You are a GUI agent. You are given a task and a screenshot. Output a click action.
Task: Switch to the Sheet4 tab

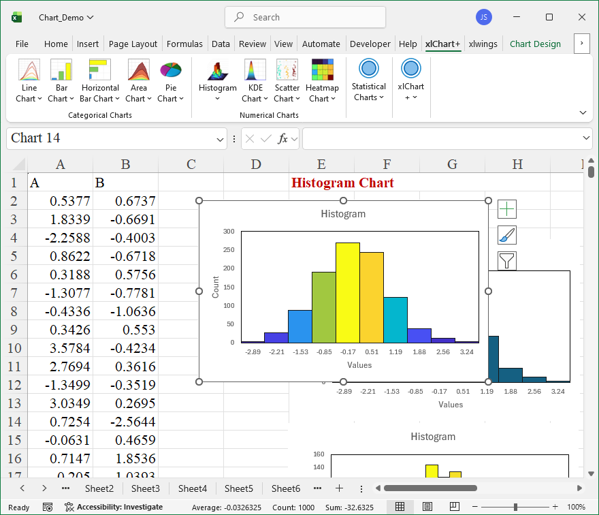pos(193,488)
